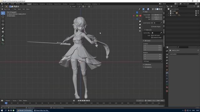Click the outliner search field

tap(182, 6)
